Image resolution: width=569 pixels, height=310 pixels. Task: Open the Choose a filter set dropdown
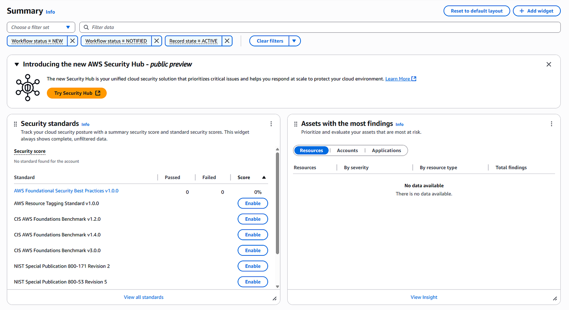pos(41,27)
